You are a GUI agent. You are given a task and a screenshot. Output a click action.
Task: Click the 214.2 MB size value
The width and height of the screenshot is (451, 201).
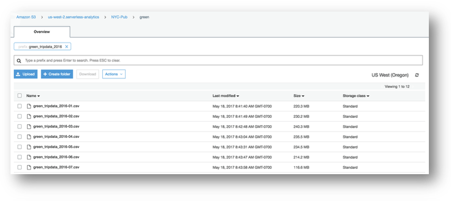click(301, 157)
